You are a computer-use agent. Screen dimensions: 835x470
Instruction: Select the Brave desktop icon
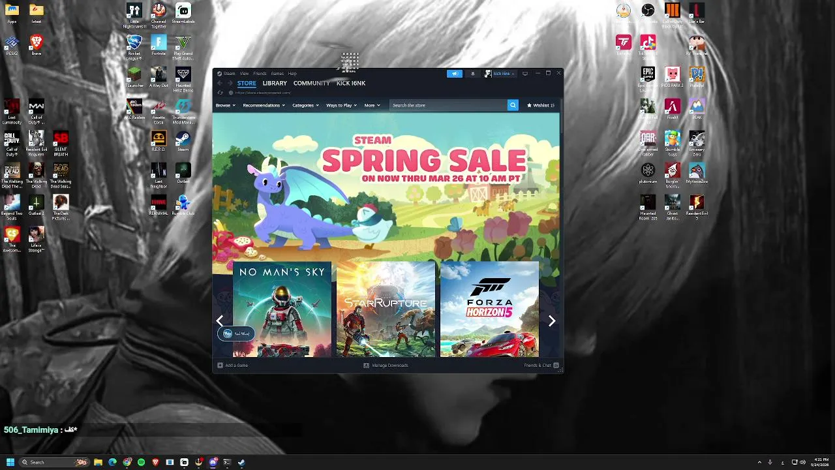pos(37,46)
